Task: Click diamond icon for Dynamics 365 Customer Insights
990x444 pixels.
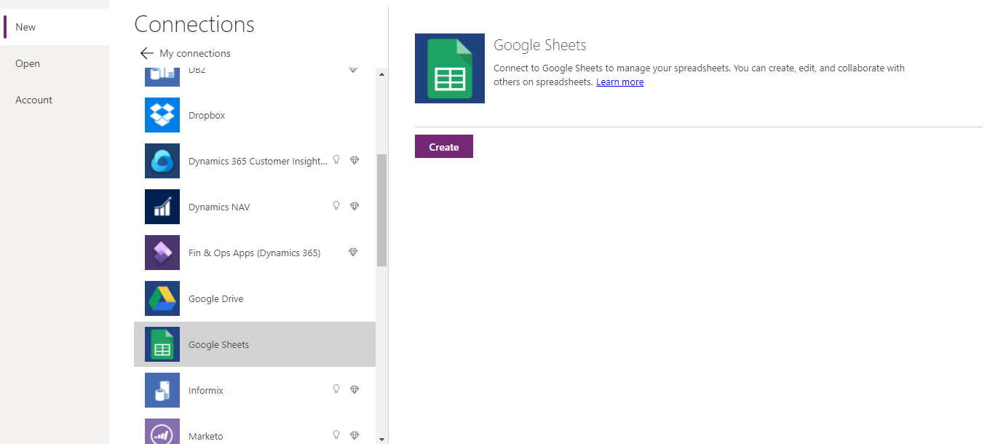Action: click(x=355, y=160)
